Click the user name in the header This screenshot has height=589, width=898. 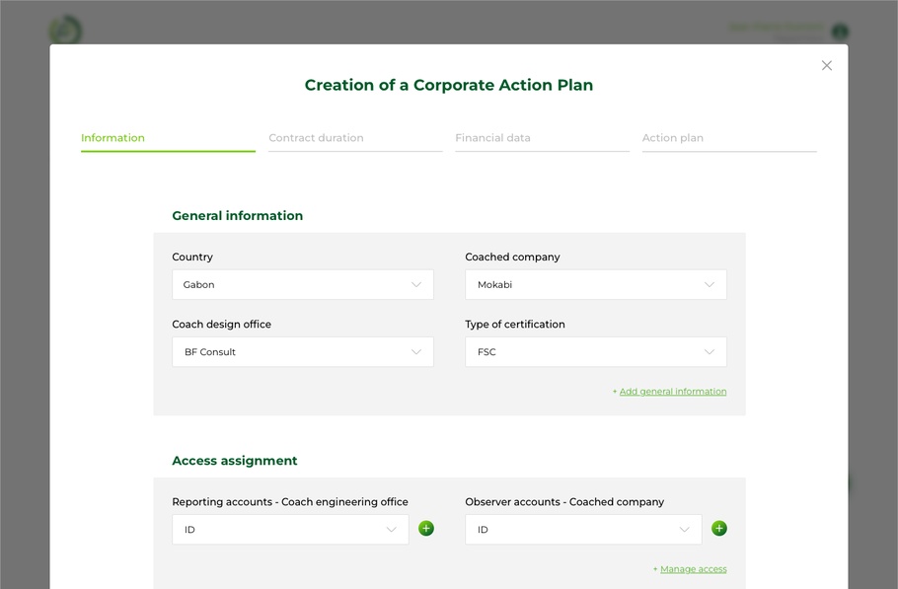[x=776, y=27]
